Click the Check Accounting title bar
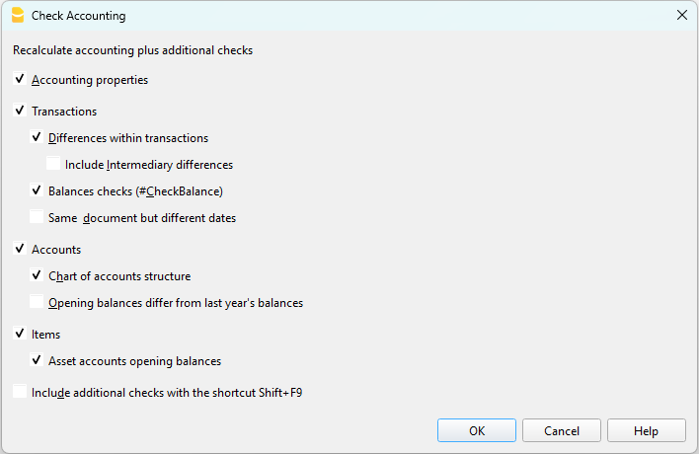Screen dimensions: 699x454 point(346,16)
